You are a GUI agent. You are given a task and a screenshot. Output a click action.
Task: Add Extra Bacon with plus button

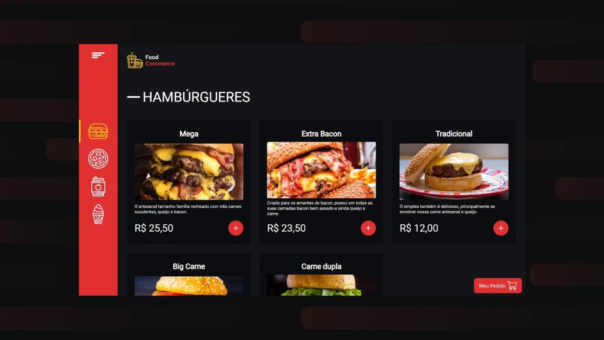368,228
